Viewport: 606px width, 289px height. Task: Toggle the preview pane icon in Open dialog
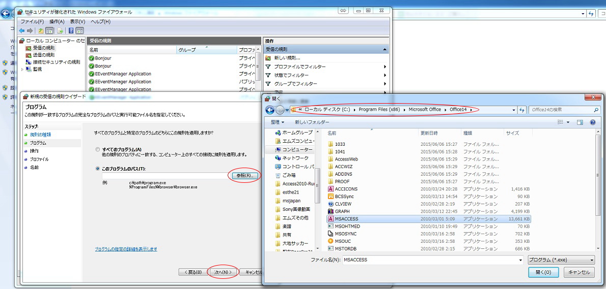(580, 122)
